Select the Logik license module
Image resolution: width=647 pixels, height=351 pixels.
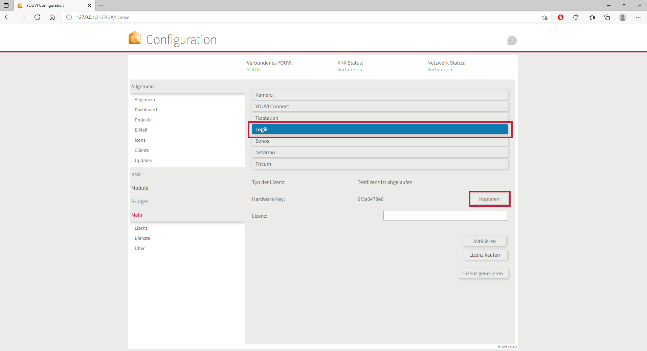pos(380,130)
